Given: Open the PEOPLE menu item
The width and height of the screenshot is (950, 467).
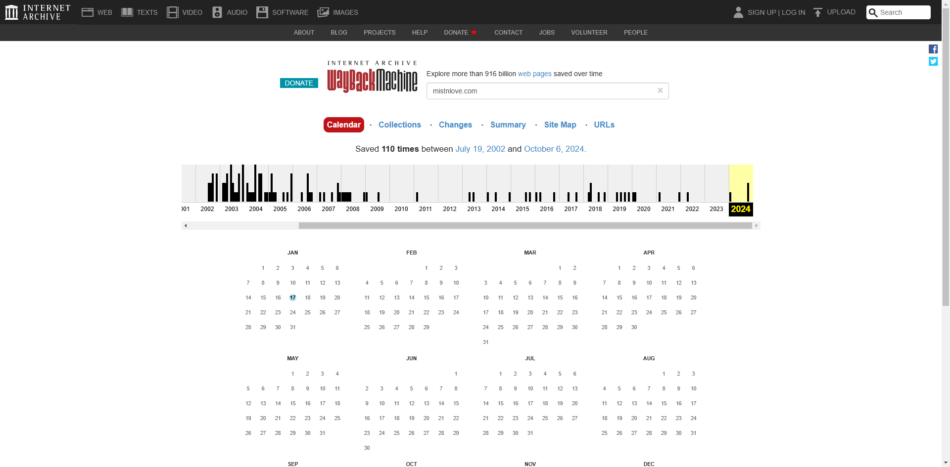Looking at the screenshot, I should point(635,33).
